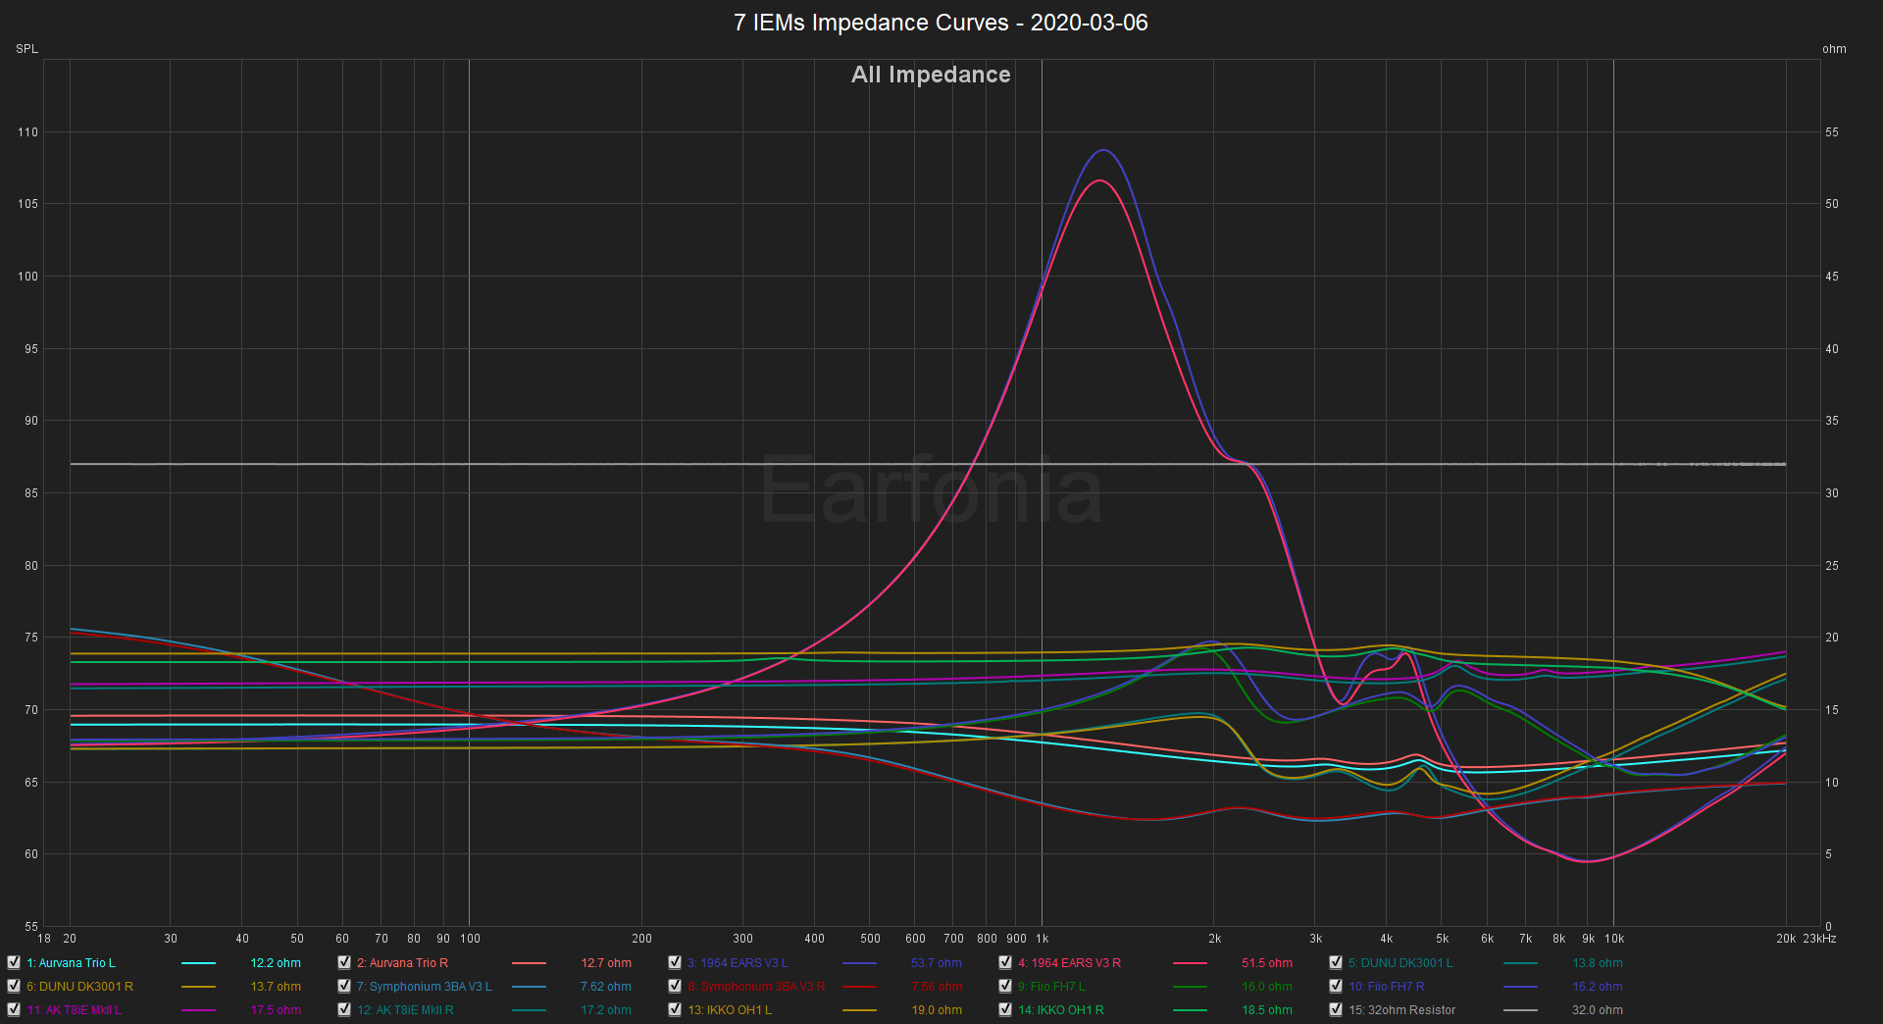Toggle the 10: Fiio FH7 R checkbox
The width and height of the screenshot is (1883, 1024).
click(1336, 986)
